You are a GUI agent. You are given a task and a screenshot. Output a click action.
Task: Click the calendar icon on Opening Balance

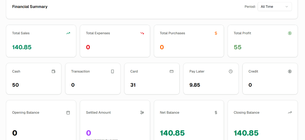pos(68,113)
